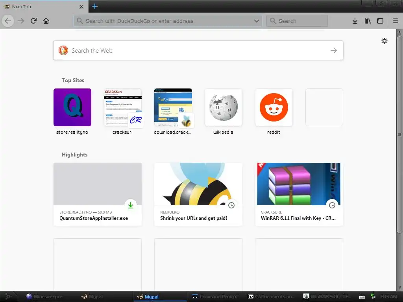Go back using the back arrow button
Screen dimensions: 403x302
8,21
